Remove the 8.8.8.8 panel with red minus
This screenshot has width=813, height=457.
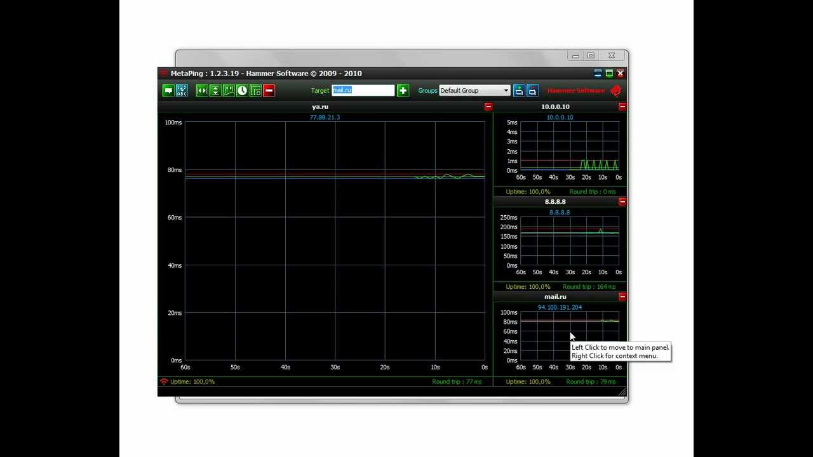click(x=622, y=202)
